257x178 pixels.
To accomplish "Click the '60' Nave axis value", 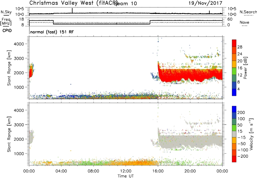I will [230, 19].
